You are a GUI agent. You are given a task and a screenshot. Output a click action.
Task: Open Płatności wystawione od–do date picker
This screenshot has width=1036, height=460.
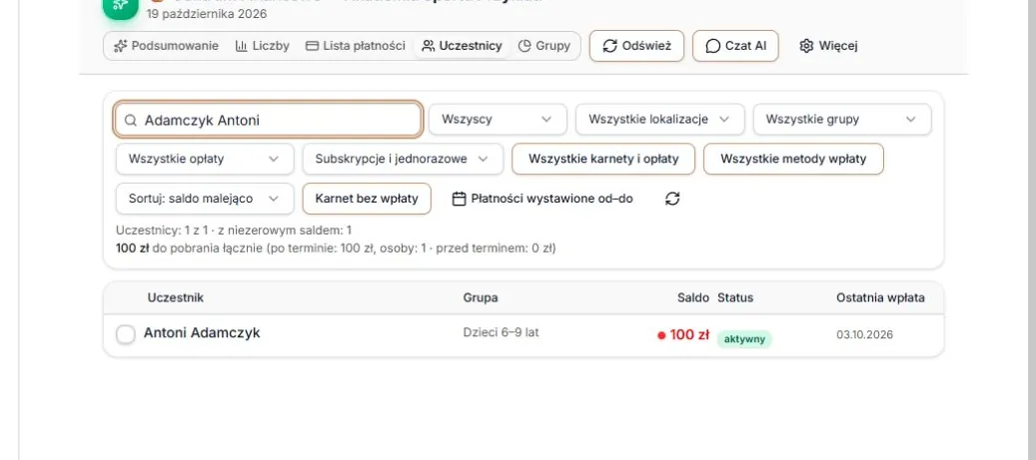(x=542, y=199)
